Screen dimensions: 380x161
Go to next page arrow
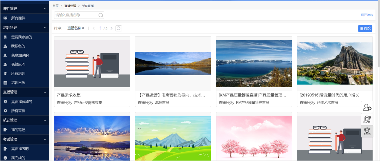pos(111,28)
